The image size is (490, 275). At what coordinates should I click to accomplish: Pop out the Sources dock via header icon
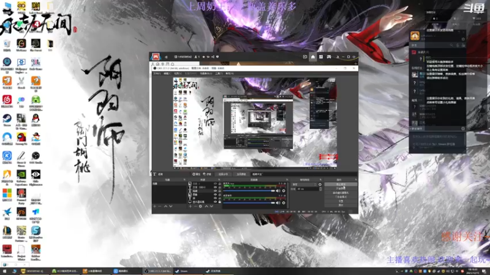point(219,180)
